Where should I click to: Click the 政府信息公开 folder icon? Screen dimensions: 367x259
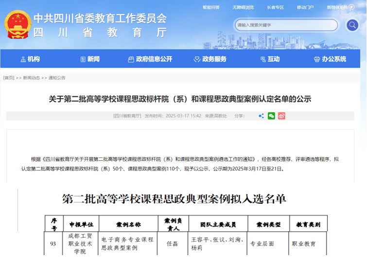point(131,59)
